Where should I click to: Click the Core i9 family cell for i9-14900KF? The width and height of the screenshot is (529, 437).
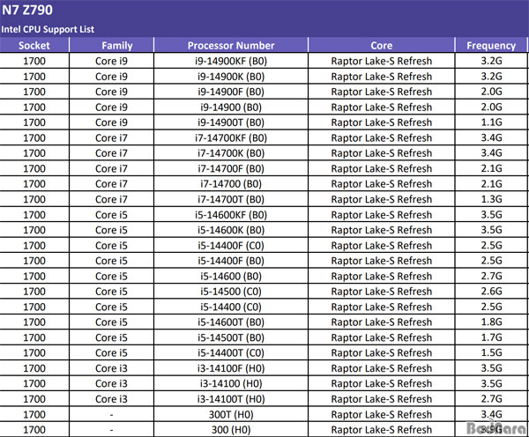111,61
